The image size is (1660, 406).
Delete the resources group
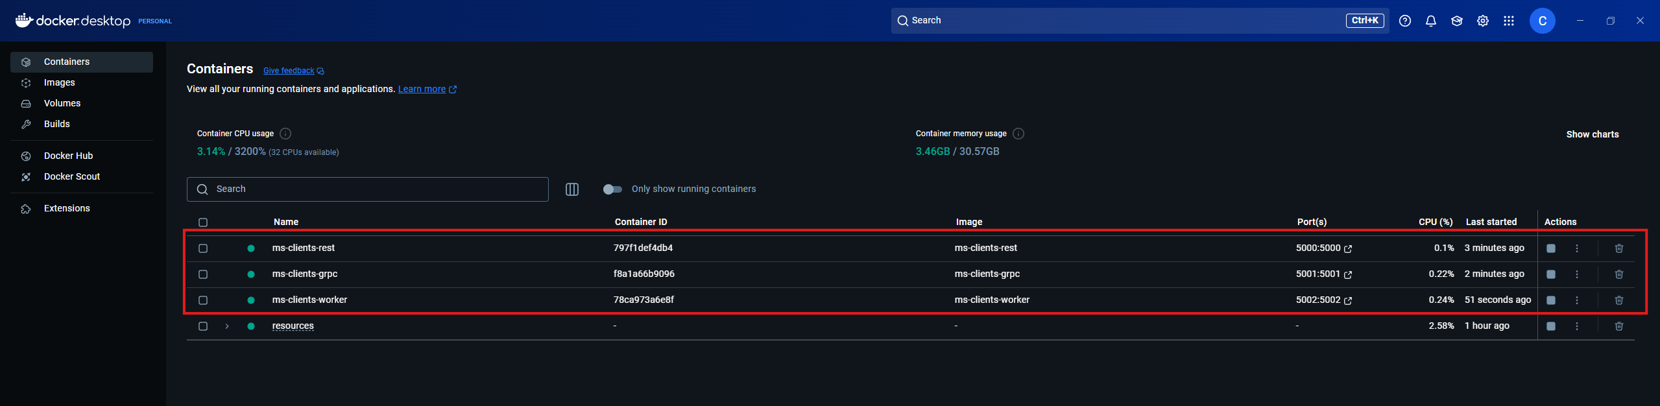pyautogui.click(x=1619, y=326)
